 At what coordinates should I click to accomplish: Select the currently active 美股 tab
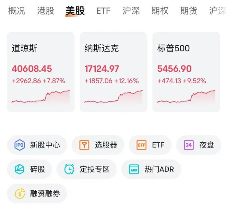click(75, 11)
